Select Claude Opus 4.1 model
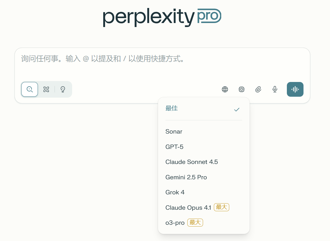 tap(188, 208)
